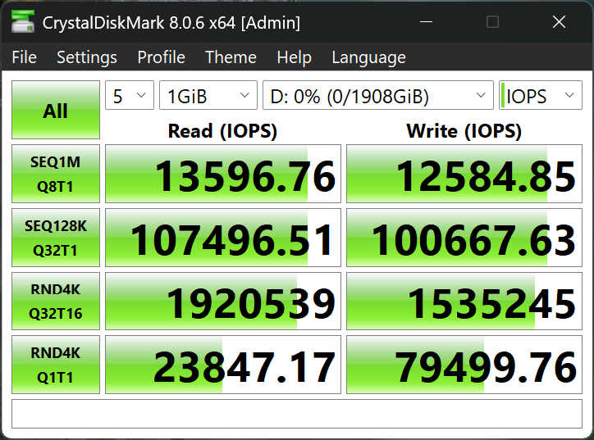Image resolution: width=594 pixels, height=440 pixels.
Task: Click the SEQ1M read result 13596.76
Action: tap(222, 175)
